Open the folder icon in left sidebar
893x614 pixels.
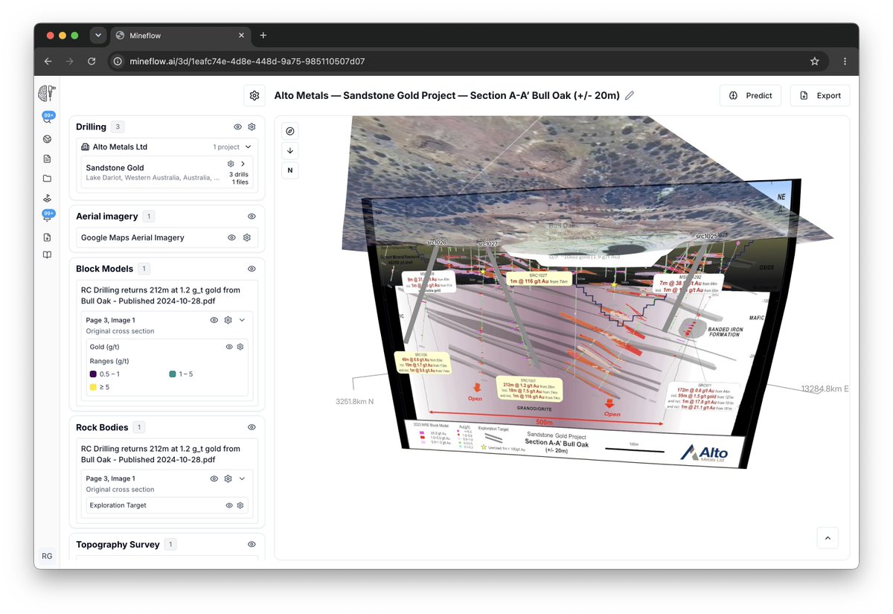pos(47,179)
